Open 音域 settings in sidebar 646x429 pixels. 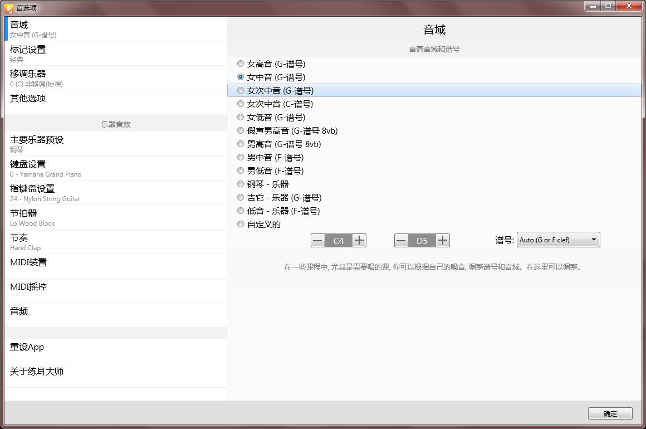tap(116, 29)
